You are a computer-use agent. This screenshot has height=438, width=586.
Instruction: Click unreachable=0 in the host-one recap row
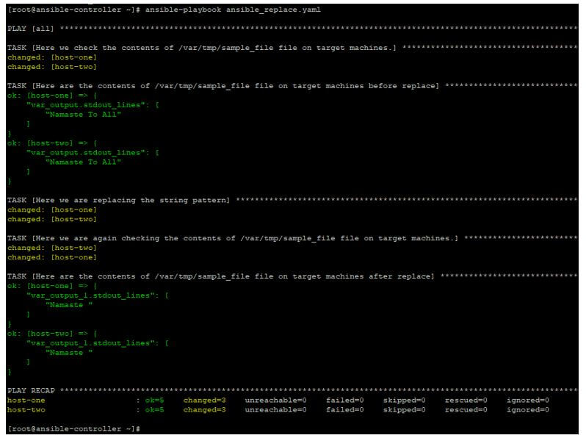point(275,400)
